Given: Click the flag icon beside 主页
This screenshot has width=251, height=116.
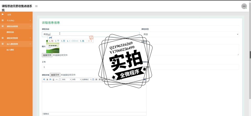Looking at the screenshot, I should pyautogui.click(x=3, y=15).
